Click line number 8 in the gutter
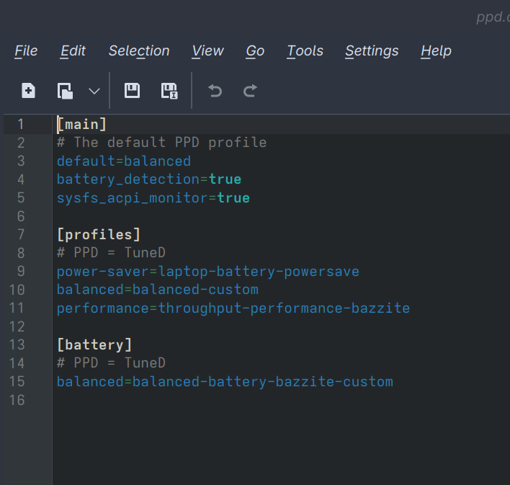This screenshot has height=485, width=510. (21, 253)
